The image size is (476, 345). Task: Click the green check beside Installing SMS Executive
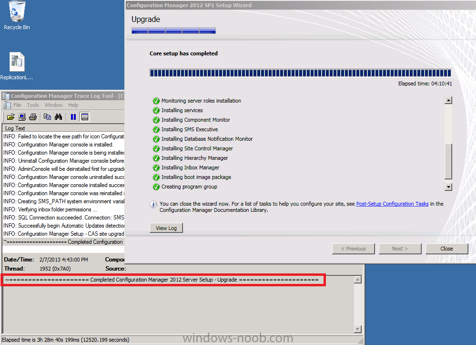(x=156, y=129)
